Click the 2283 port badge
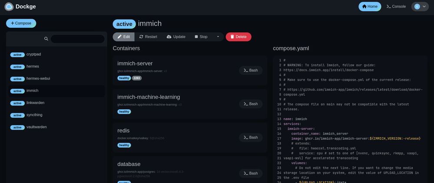The image size is (434, 183). pos(137,78)
